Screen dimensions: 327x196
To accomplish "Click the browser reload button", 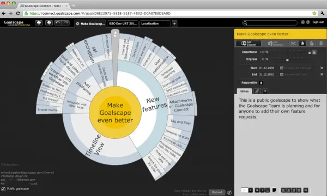I will [18, 14].
